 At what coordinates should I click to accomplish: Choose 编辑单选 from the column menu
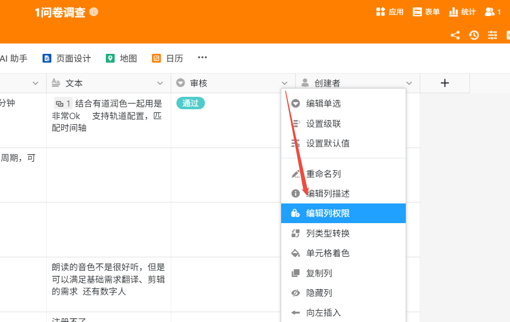343,104
